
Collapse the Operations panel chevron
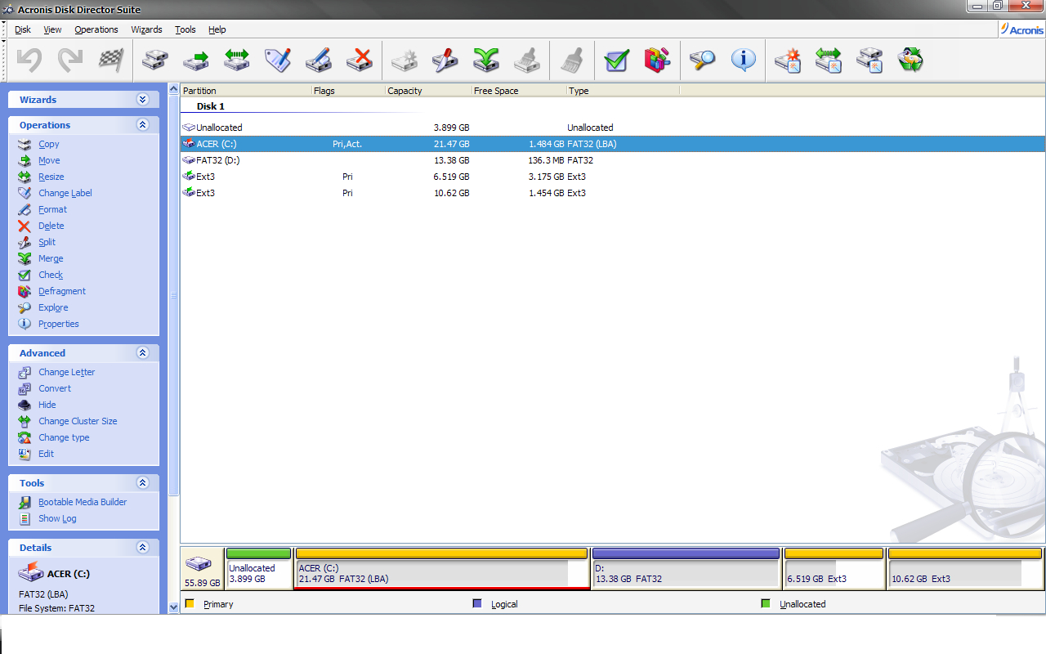pyautogui.click(x=143, y=125)
